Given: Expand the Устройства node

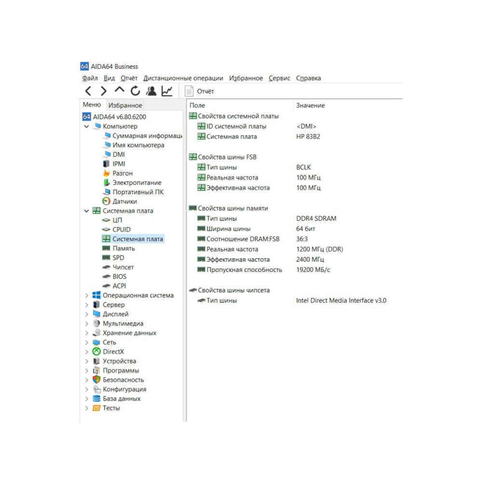Looking at the screenshot, I should (87, 361).
